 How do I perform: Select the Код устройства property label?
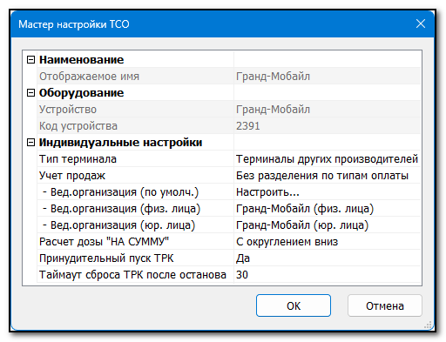(x=78, y=126)
